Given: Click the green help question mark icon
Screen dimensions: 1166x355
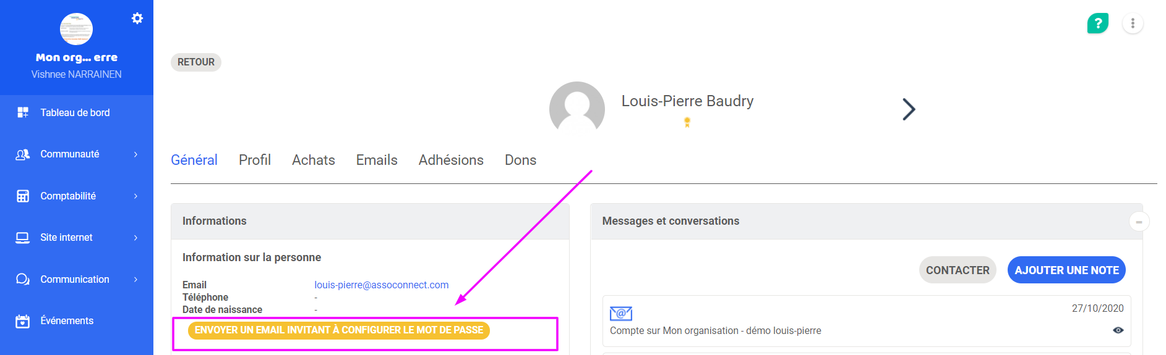Looking at the screenshot, I should (x=1097, y=23).
